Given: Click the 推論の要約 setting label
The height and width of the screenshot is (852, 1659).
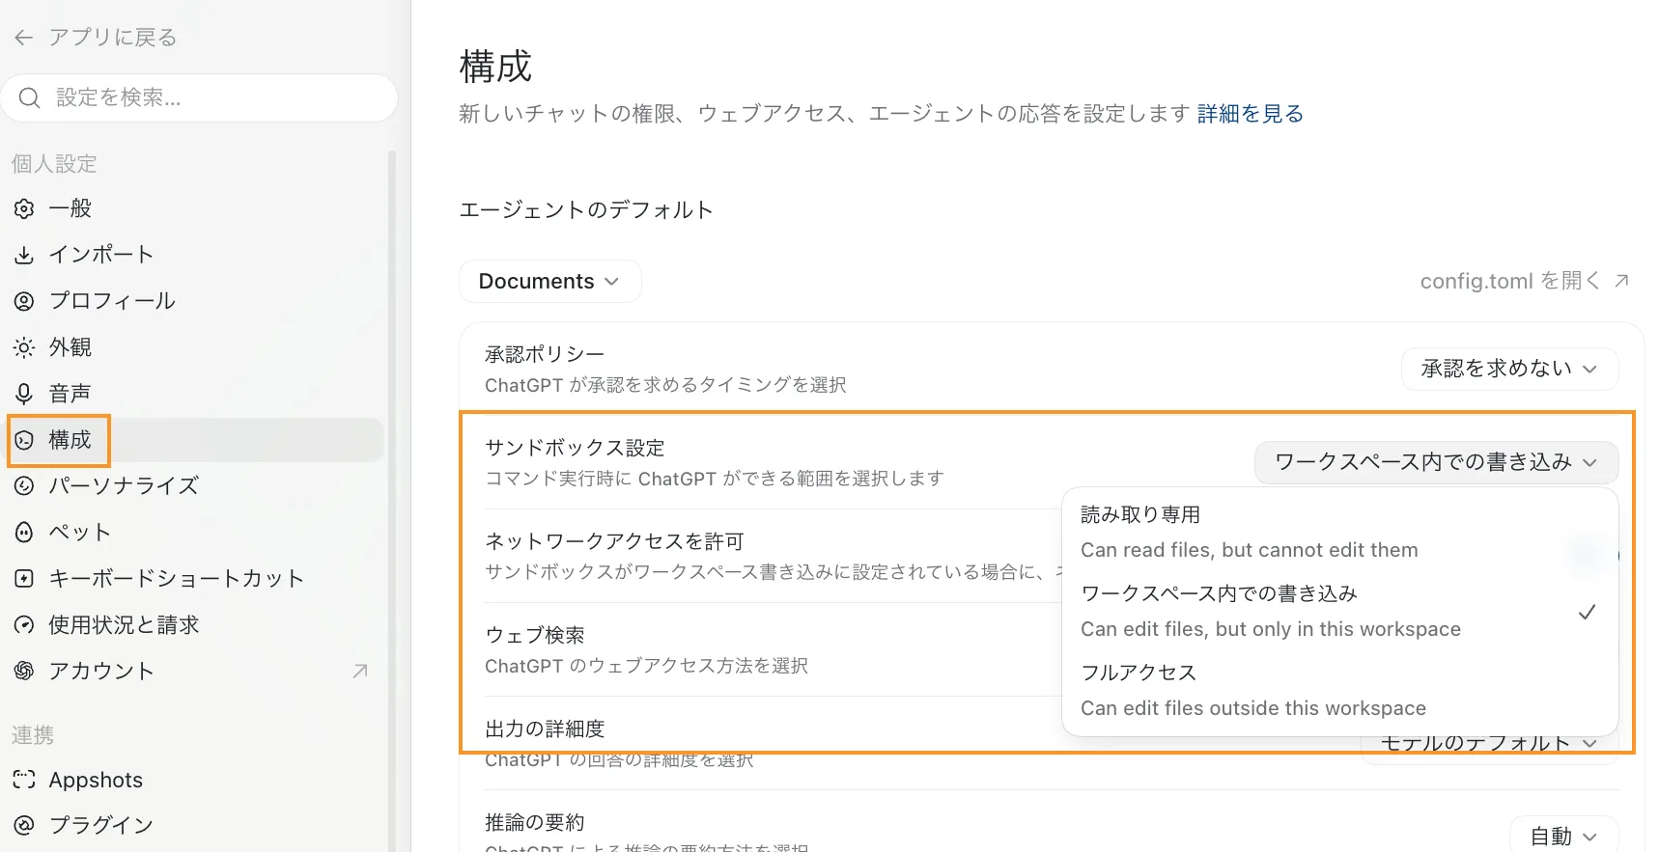Looking at the screenshot, I should (535, 822).
